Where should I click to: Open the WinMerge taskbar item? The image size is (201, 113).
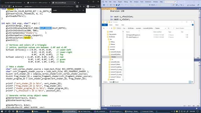pyautogui.click(x=132, y=111)
